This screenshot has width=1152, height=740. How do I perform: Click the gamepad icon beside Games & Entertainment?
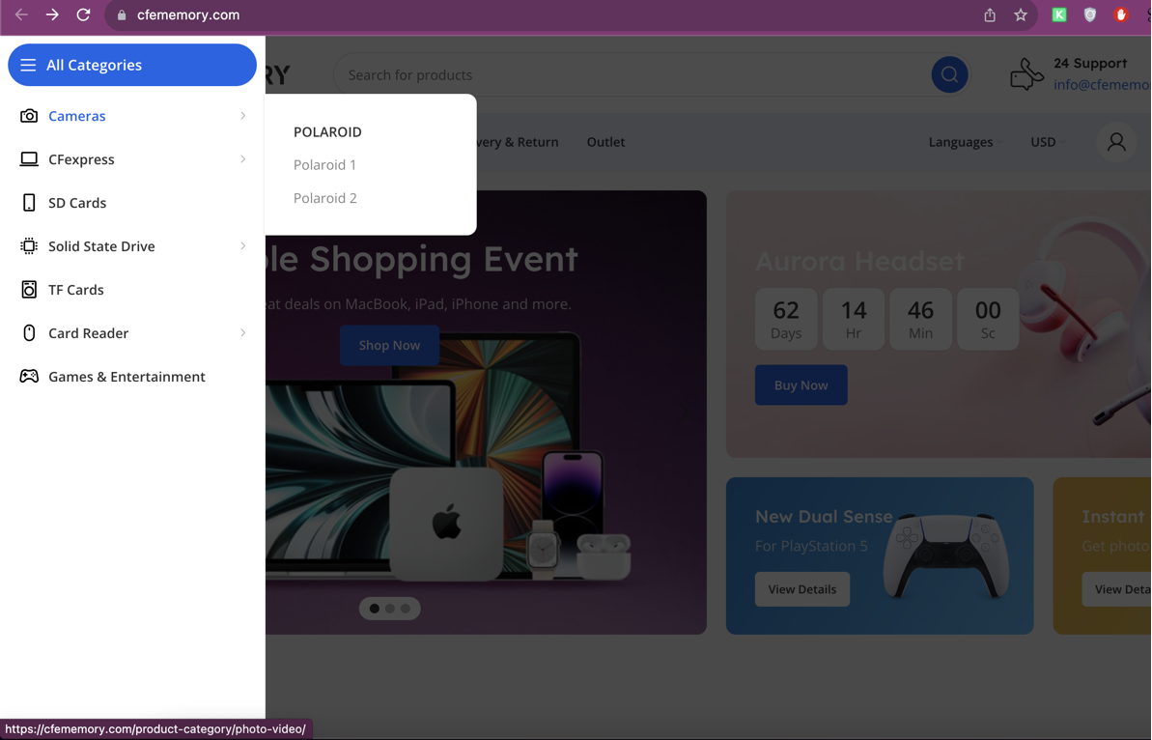[29, 376]
